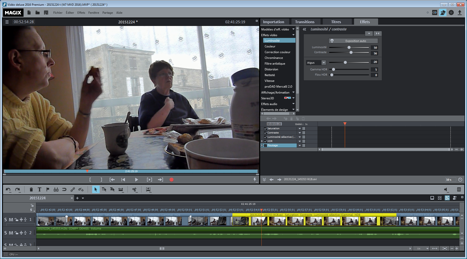
Task: Start playback with the play button
Action: pyautogui.click(x=136, y=180)
